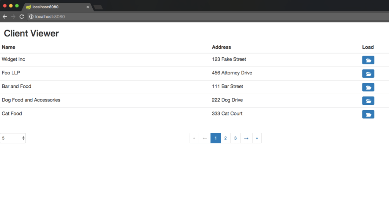The width and height of the screenshot is (389, 199).
Task: Click the 111 Bar Street address
Action: click(228, 86)
